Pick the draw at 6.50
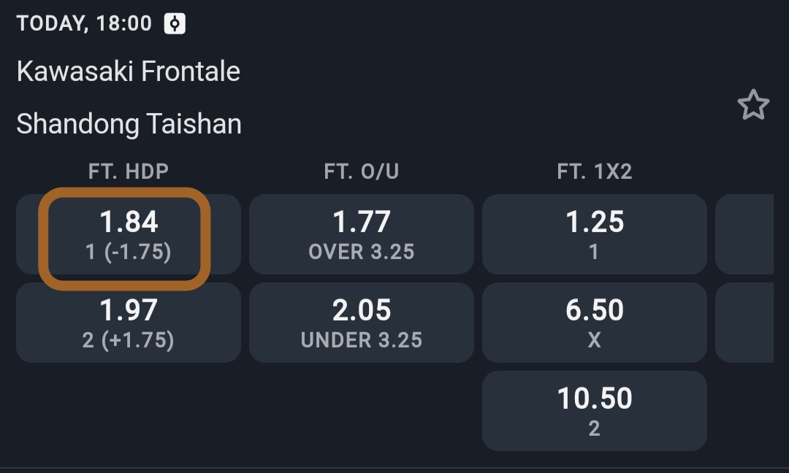Screen dimensions: 789x473 coord(594,323)
